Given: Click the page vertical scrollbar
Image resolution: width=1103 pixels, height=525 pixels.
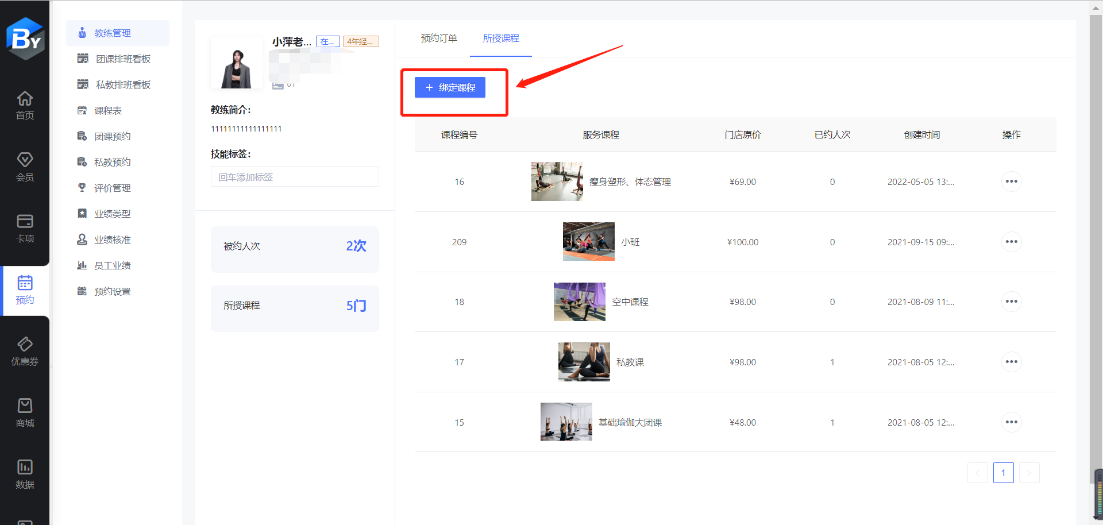Looking at the screenshot, I should pyautogui.click(x=1095, y=230).
